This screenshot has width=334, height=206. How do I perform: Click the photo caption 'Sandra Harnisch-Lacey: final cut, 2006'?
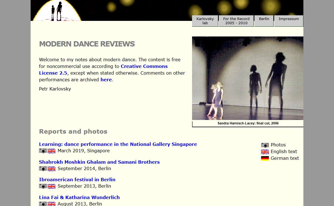pos(248,123)
